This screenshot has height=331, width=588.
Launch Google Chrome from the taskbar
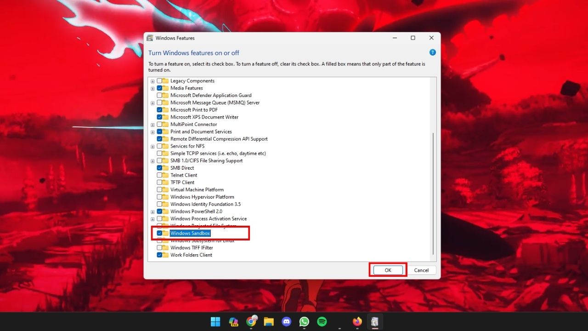tap(251, 322)
